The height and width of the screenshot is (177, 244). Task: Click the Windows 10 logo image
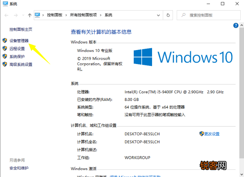pos(183,57)
